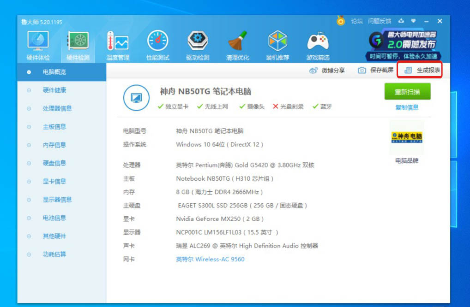Viewport: 470px width, 307px height.
Task: Click the gold medal icon in title bar
Action: coord(341,21)
